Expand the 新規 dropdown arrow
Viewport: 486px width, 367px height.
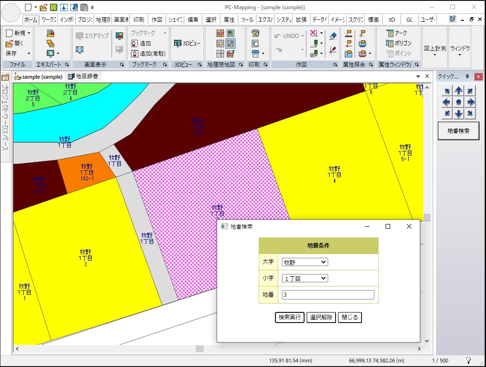coord(29,33)
